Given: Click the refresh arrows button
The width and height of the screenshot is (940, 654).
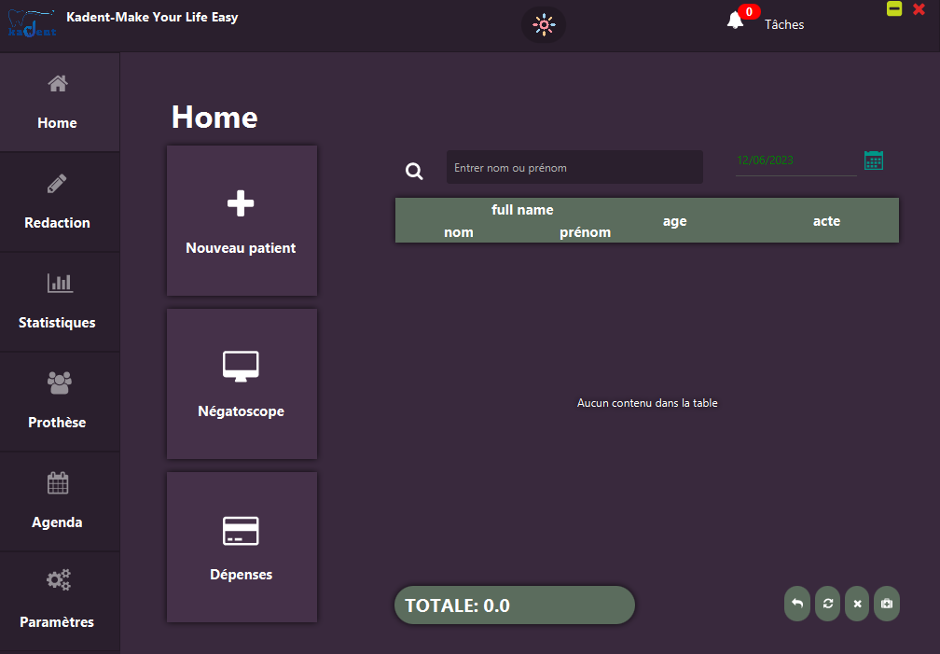Looking at the screenshot, I should tap(827, 604).
